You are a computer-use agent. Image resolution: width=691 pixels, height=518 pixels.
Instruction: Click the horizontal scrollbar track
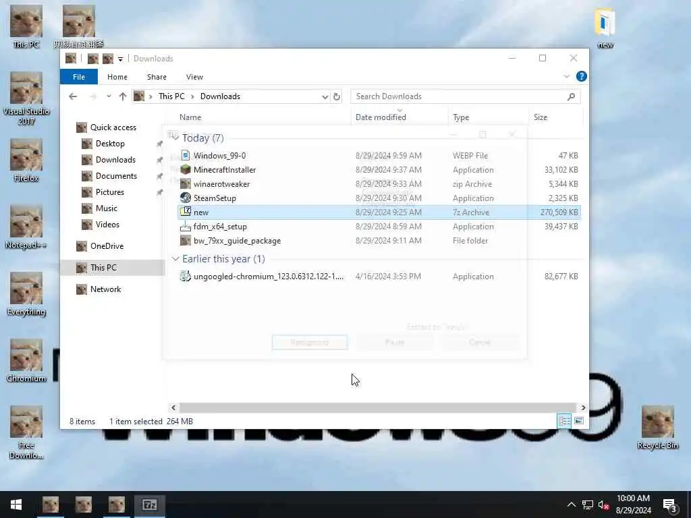click(x=378, y=407)
